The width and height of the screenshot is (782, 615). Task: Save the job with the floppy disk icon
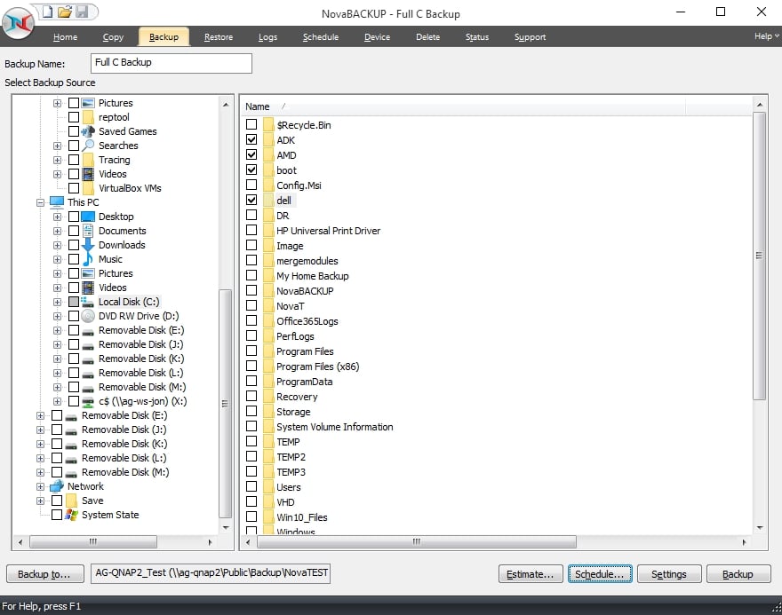tap(83, 12)
